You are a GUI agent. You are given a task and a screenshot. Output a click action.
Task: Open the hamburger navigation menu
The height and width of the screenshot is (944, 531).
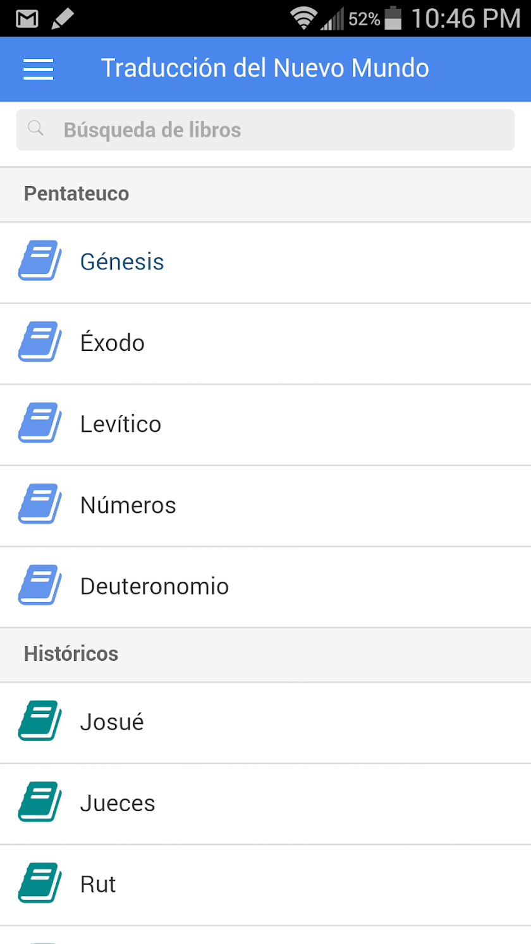(x=38, y=68)
